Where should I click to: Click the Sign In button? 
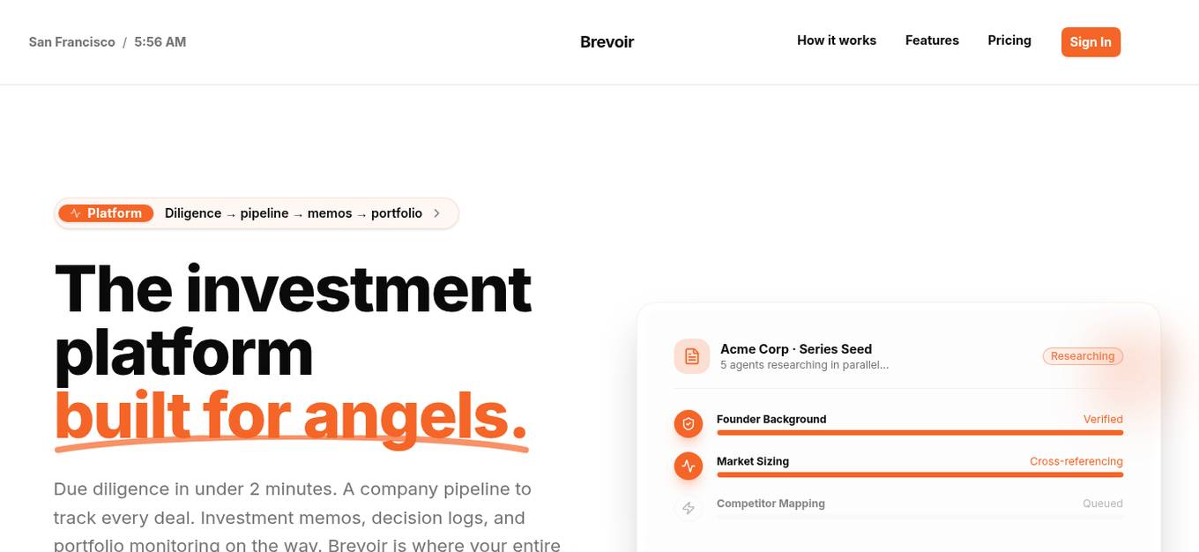coord(1091,41)
